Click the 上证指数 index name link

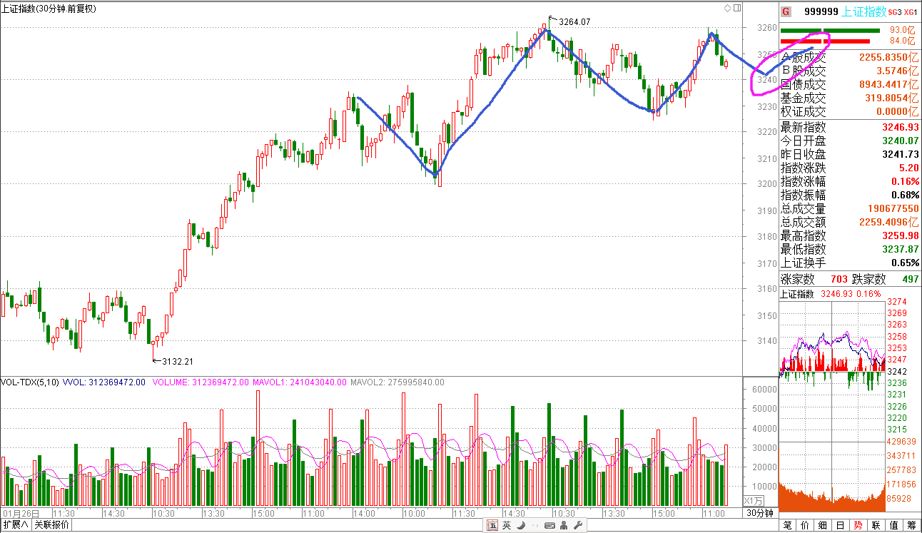tap(864, 11)
